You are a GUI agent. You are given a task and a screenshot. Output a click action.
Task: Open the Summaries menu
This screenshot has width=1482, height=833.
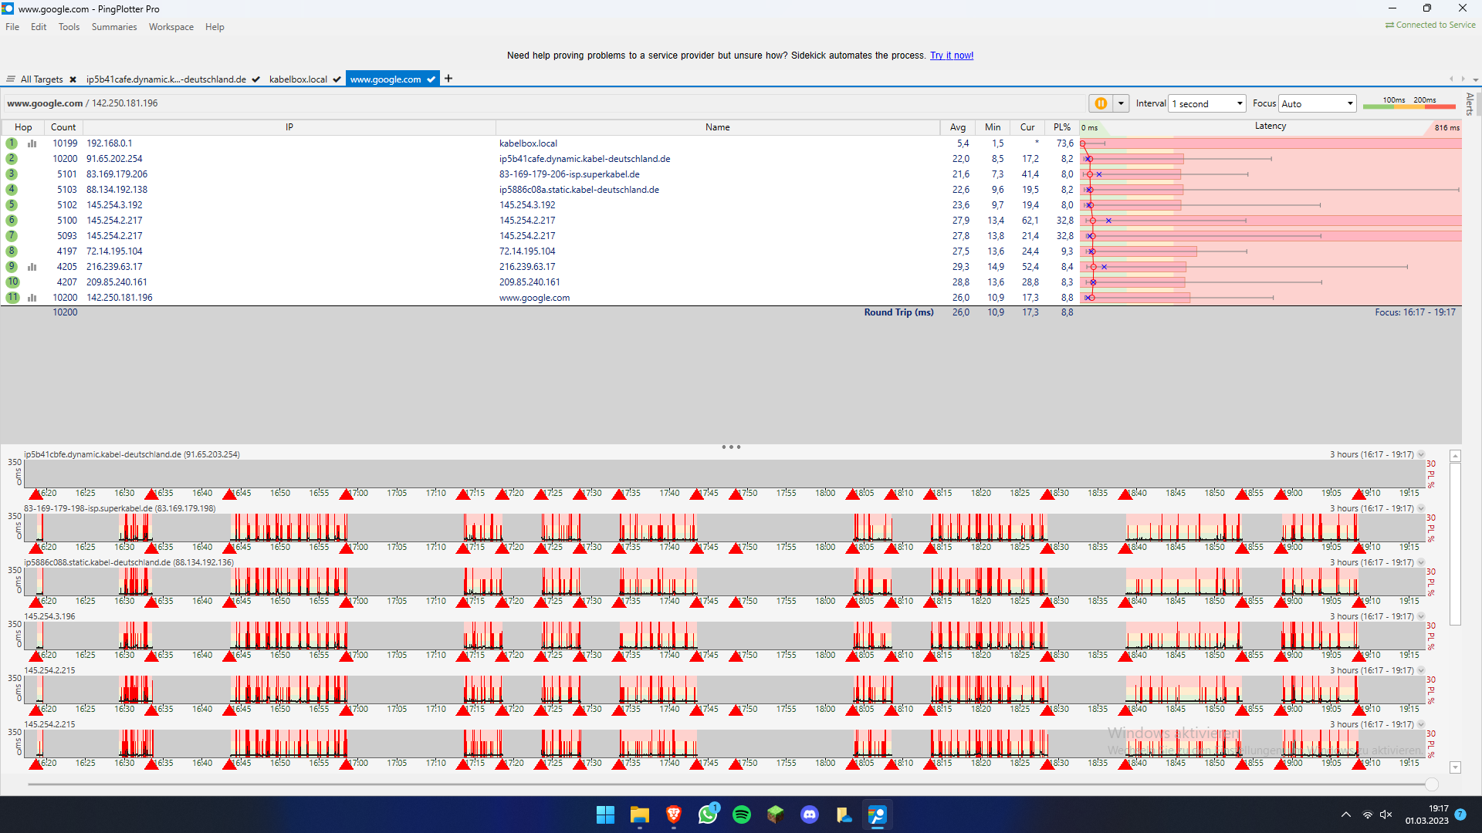[113, 26]
